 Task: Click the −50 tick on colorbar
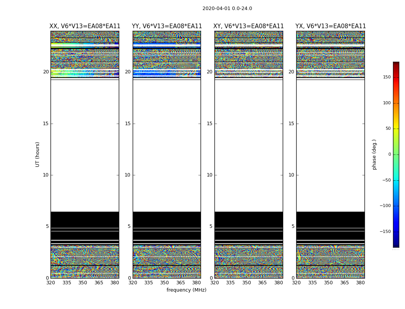pyautogui.click(x=386, y=180)
